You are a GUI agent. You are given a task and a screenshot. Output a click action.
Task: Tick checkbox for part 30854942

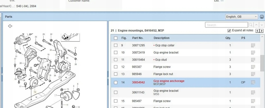(116, 82)
